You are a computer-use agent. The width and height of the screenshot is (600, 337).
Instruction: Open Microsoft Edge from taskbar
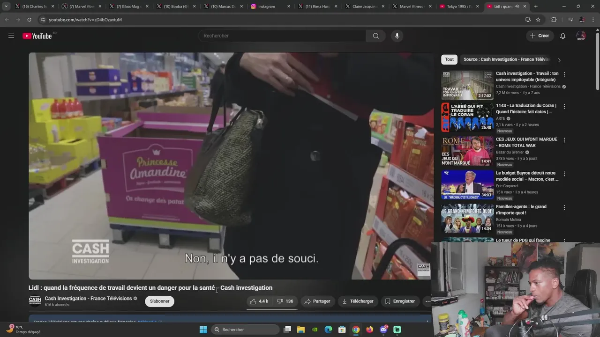(329, 330)
